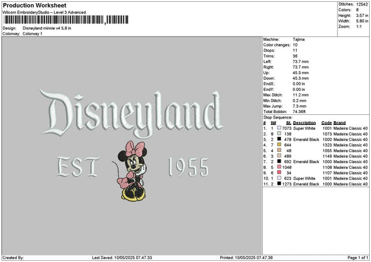371x262 pixels.
Task: Select the black swatch in the 1273-stitch row
Action: click(279, 184)
